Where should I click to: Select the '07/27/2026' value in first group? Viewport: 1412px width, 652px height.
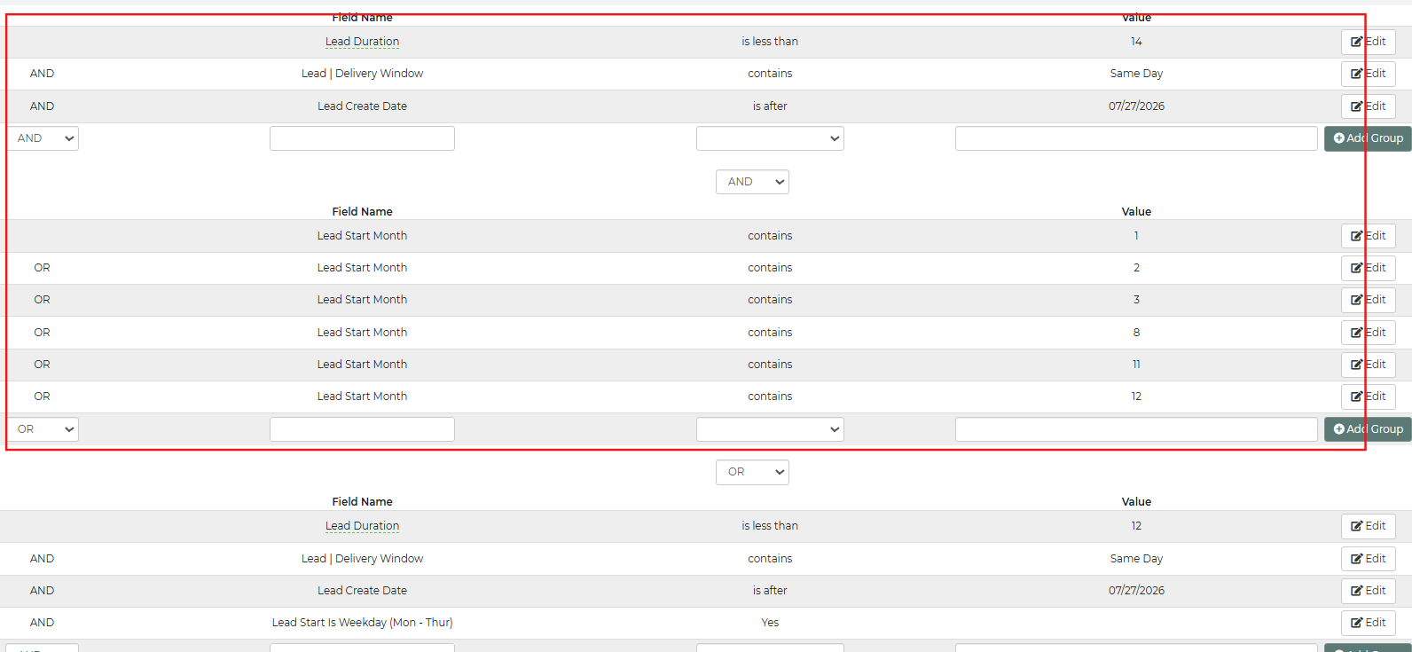coord(1136,106)
